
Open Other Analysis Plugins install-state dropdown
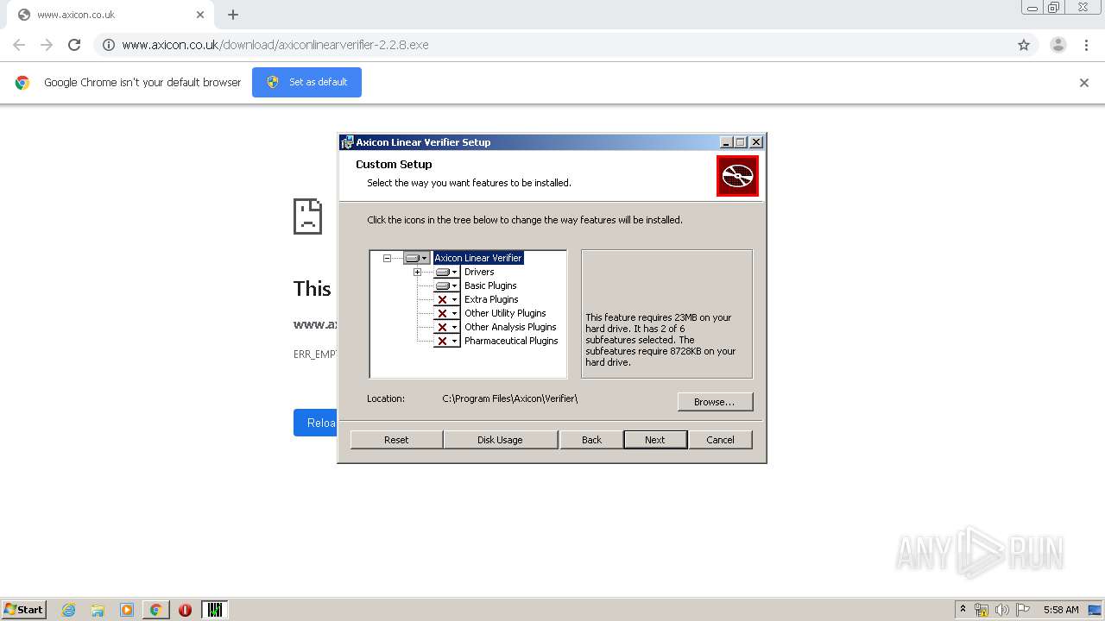click(x=446, y=327)
